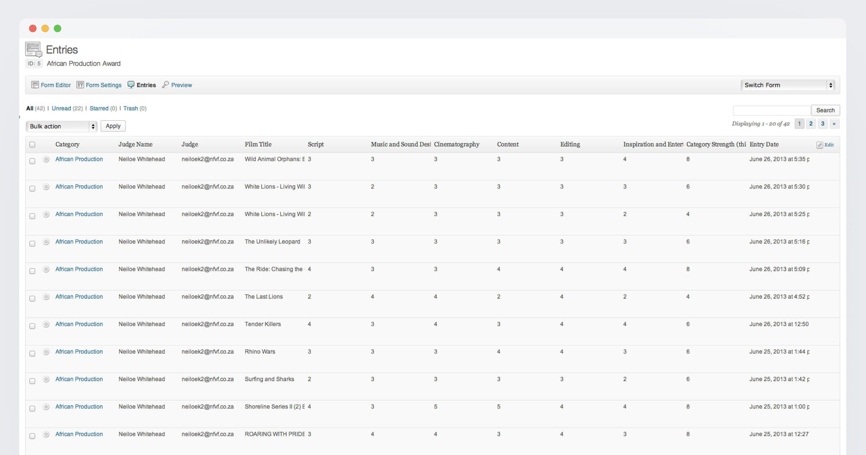866x455 pixels.
Task: Star the Rhino Wars entry
Action: tap(46, 352)
